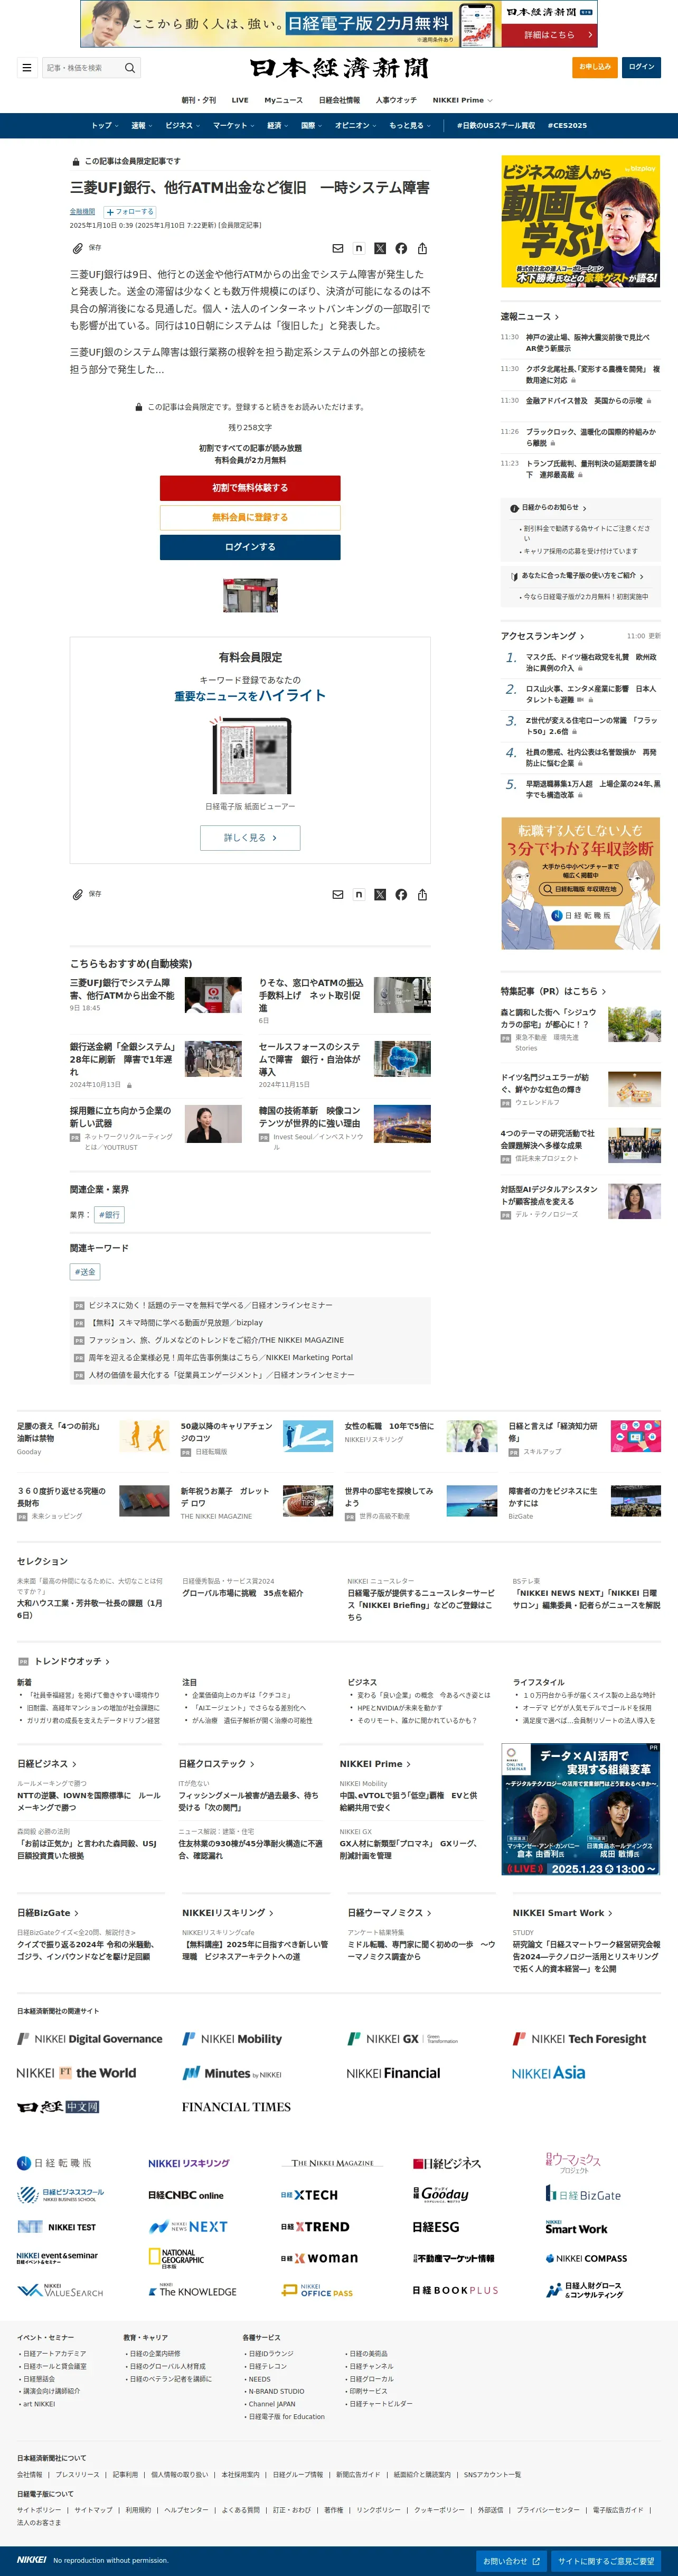The height and width of the screenshot is (2576, 678).
Task: Open #日鉄のUSスチール買収 topic link
Action: [495, 126]
